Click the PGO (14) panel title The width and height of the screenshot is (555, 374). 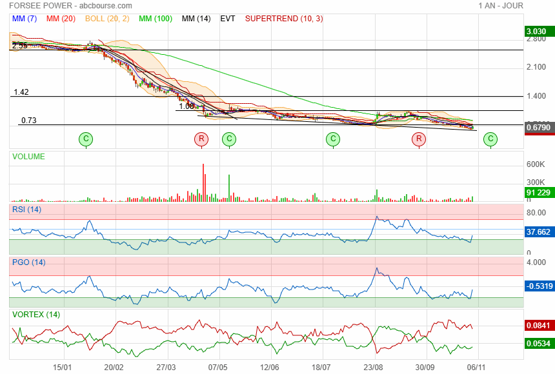pyautogui.click(x=28, y=262)
